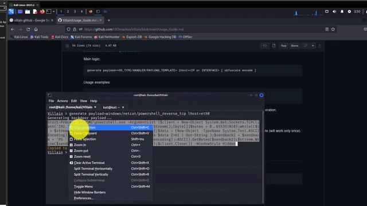This screenshot has height=206, width=367.
Task: Open the Kali Tools bookmark
Action: [x=39, y=37]
